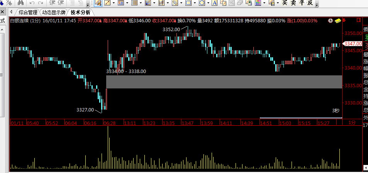This screenshot has height=173, width=368.
Task: Click the binoculars search icon
Action: click(21, 3)
